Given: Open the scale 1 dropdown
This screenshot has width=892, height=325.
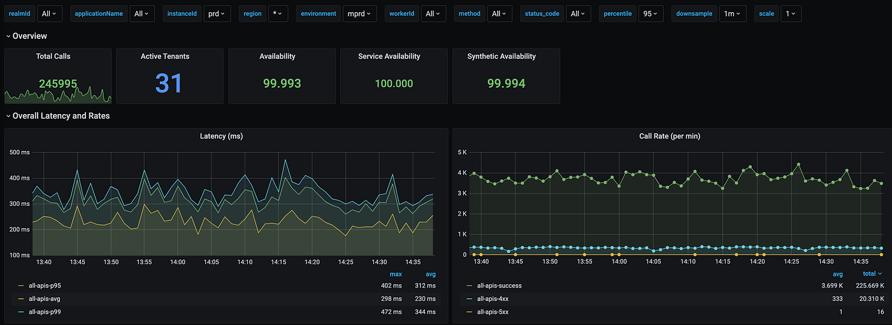Looking at the screenshot, I should click(791, 13).
